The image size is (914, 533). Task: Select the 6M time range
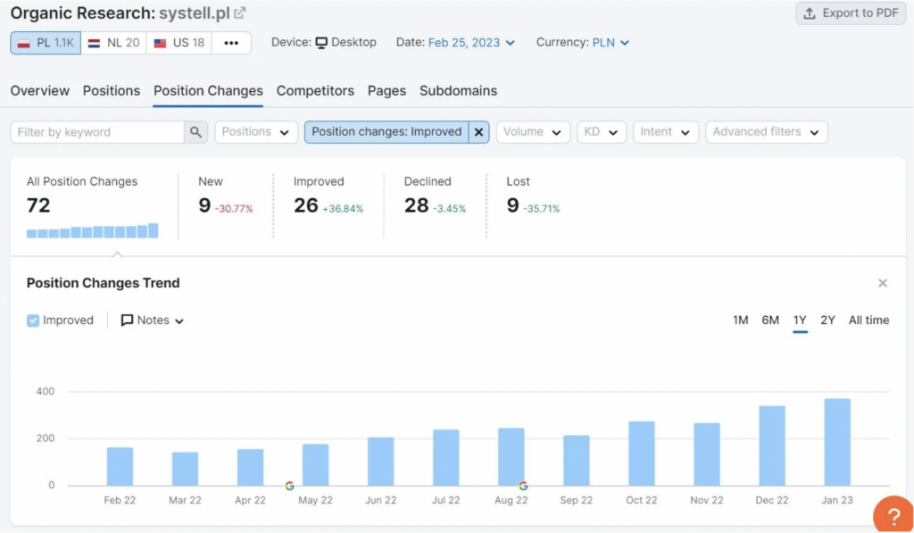[x=770, y=321]
